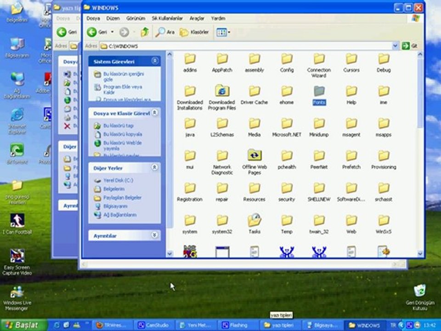
Task: Open Geri Dönüşüm Kutusu desktop icon
Action: tap(420, 297)
